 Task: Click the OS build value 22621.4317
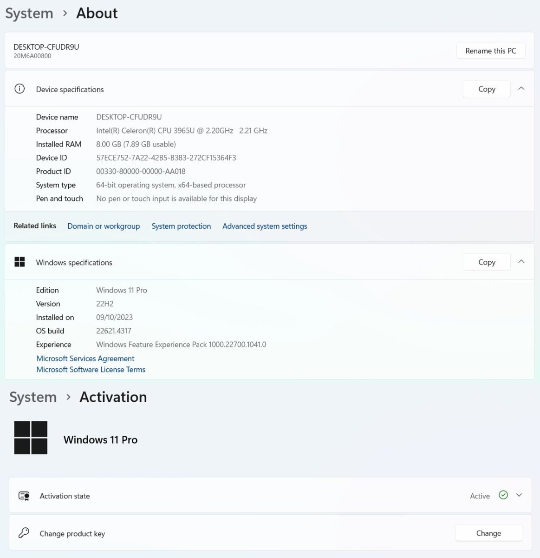click(x=114, y=331)
